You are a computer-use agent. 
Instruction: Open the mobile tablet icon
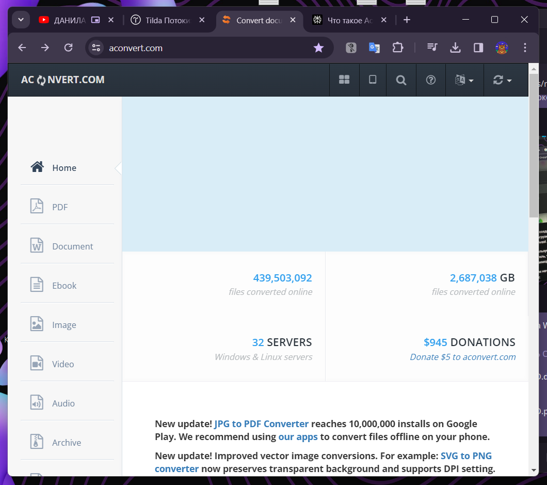point(373,80)
